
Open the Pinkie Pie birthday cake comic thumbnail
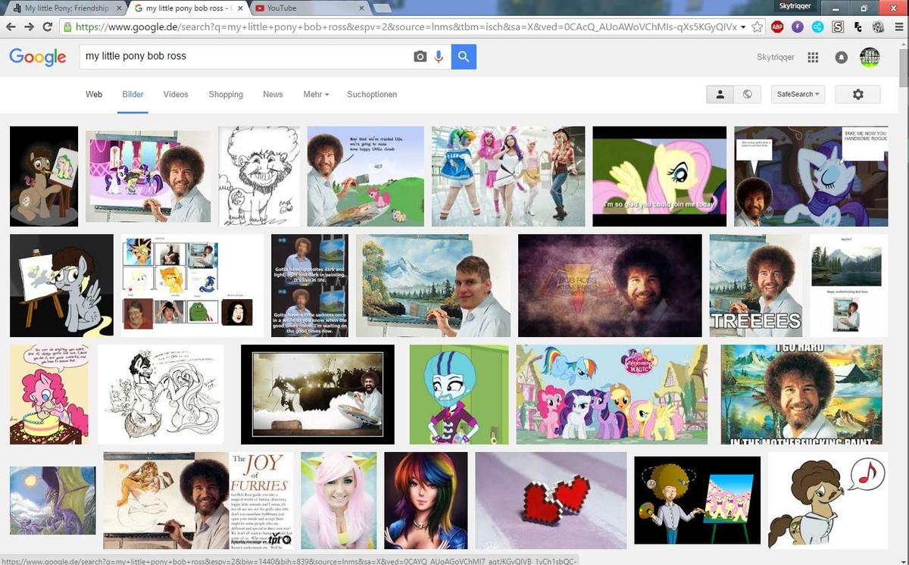[49, 395]
